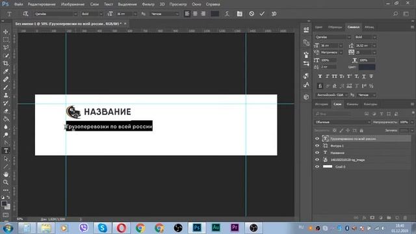
Task: Hide the Фигура 1 layer
Action: click(317, 146)
